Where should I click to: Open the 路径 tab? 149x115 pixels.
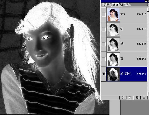[125, 5]
